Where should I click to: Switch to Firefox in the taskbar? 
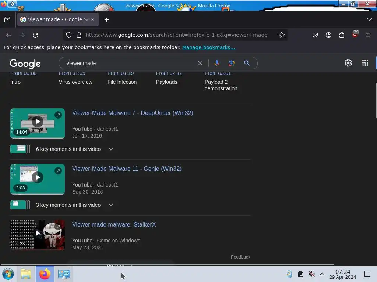(x=45, y=274)
